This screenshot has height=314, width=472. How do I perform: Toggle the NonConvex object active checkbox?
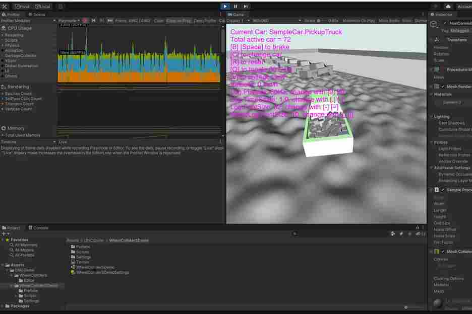[444, 23]
